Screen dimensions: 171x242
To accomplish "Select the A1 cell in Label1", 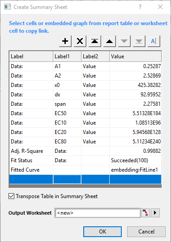I will pyautogui.click(x=67, y=66).
